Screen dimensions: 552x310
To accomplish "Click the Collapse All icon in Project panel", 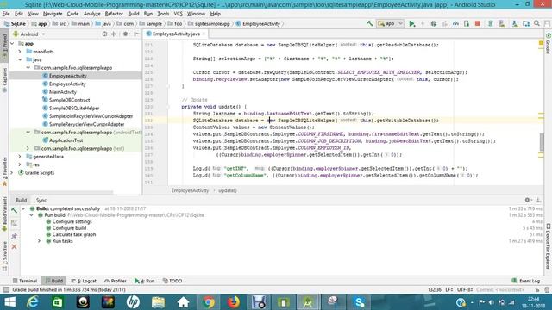I will [x=114, y=34].
